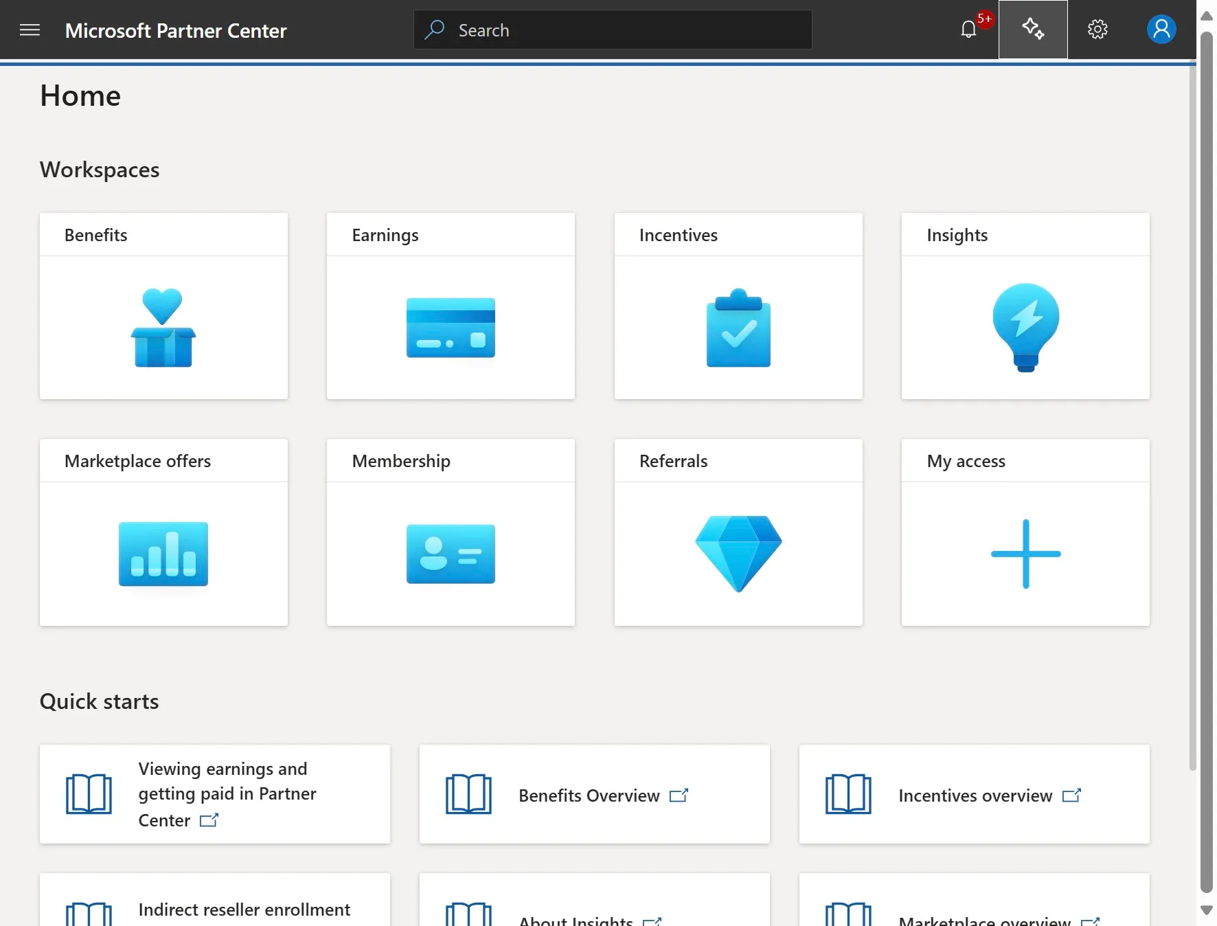Click the book icon beside Viewing earnings
Viewport: 1217px width, 926px height.
(x=89, y=794)
